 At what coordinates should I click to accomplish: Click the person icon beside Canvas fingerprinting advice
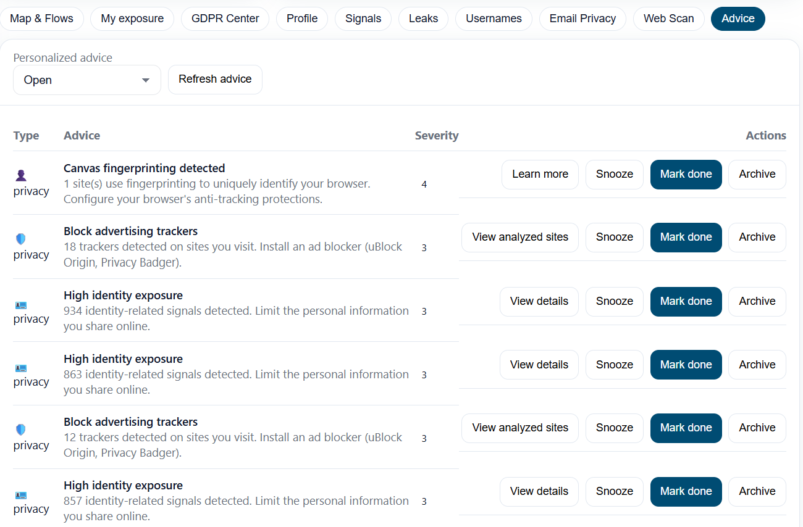tap(20, 175)
